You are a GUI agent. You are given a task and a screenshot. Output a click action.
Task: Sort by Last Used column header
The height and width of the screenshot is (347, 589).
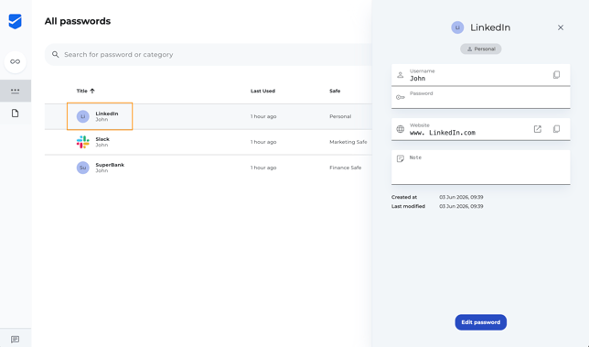[x=263, y=91]
